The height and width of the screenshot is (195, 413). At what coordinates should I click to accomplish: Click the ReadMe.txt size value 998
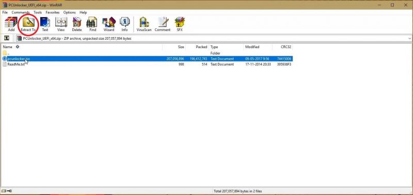pos(181,64)
